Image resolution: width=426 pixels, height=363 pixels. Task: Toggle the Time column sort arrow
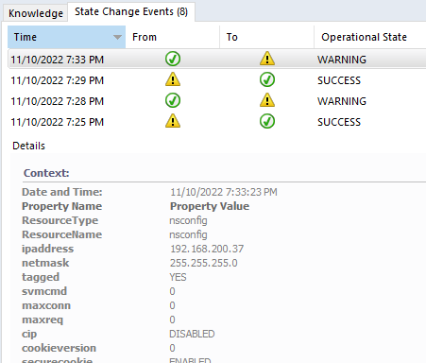[x=117, y=37]
